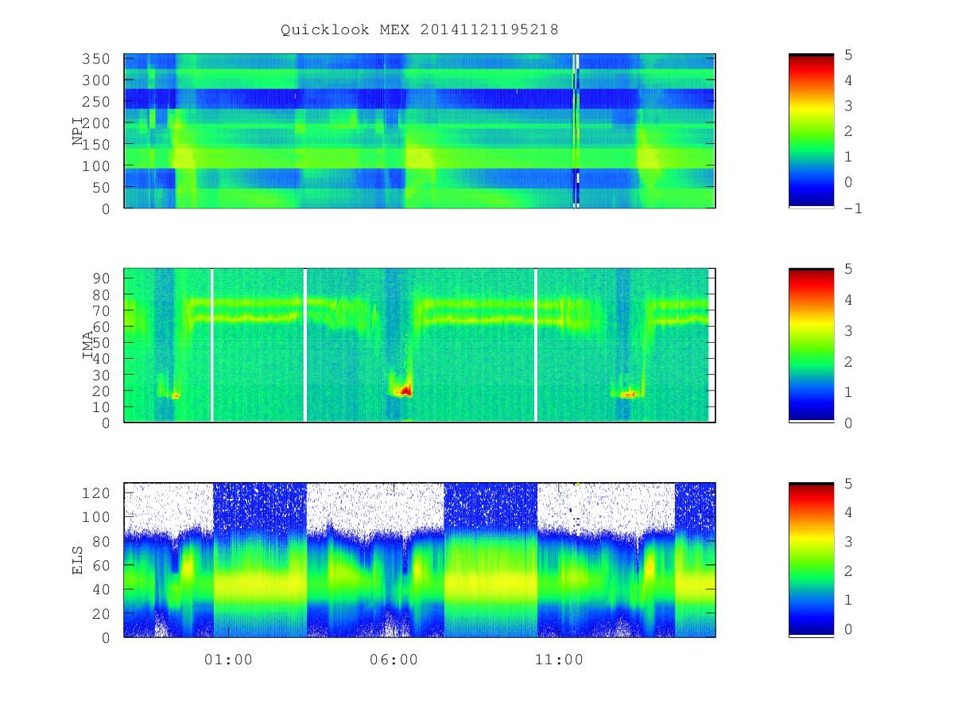Click the red hotspot near 06:00 in IMA
Screen dimensions: 954x716
click(405, 391)
